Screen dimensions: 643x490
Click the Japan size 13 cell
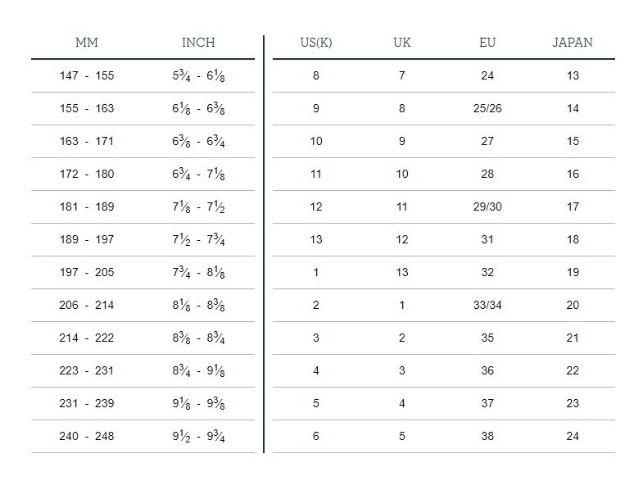pos(573,75)
